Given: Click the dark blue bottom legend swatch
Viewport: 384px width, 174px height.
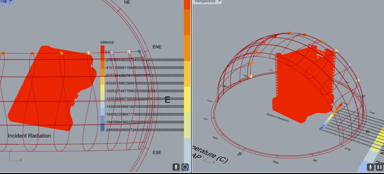Looking at the screenshot, I should pyautogui.click(x=103, y=127).
